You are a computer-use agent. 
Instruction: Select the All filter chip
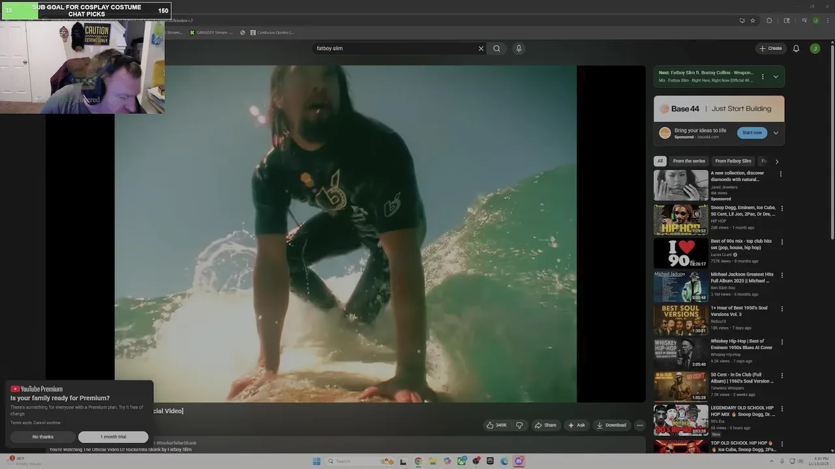pos(660,161)
